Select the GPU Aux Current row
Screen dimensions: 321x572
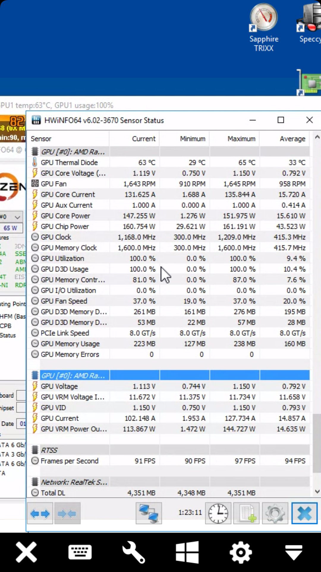[x=169, y=205]
